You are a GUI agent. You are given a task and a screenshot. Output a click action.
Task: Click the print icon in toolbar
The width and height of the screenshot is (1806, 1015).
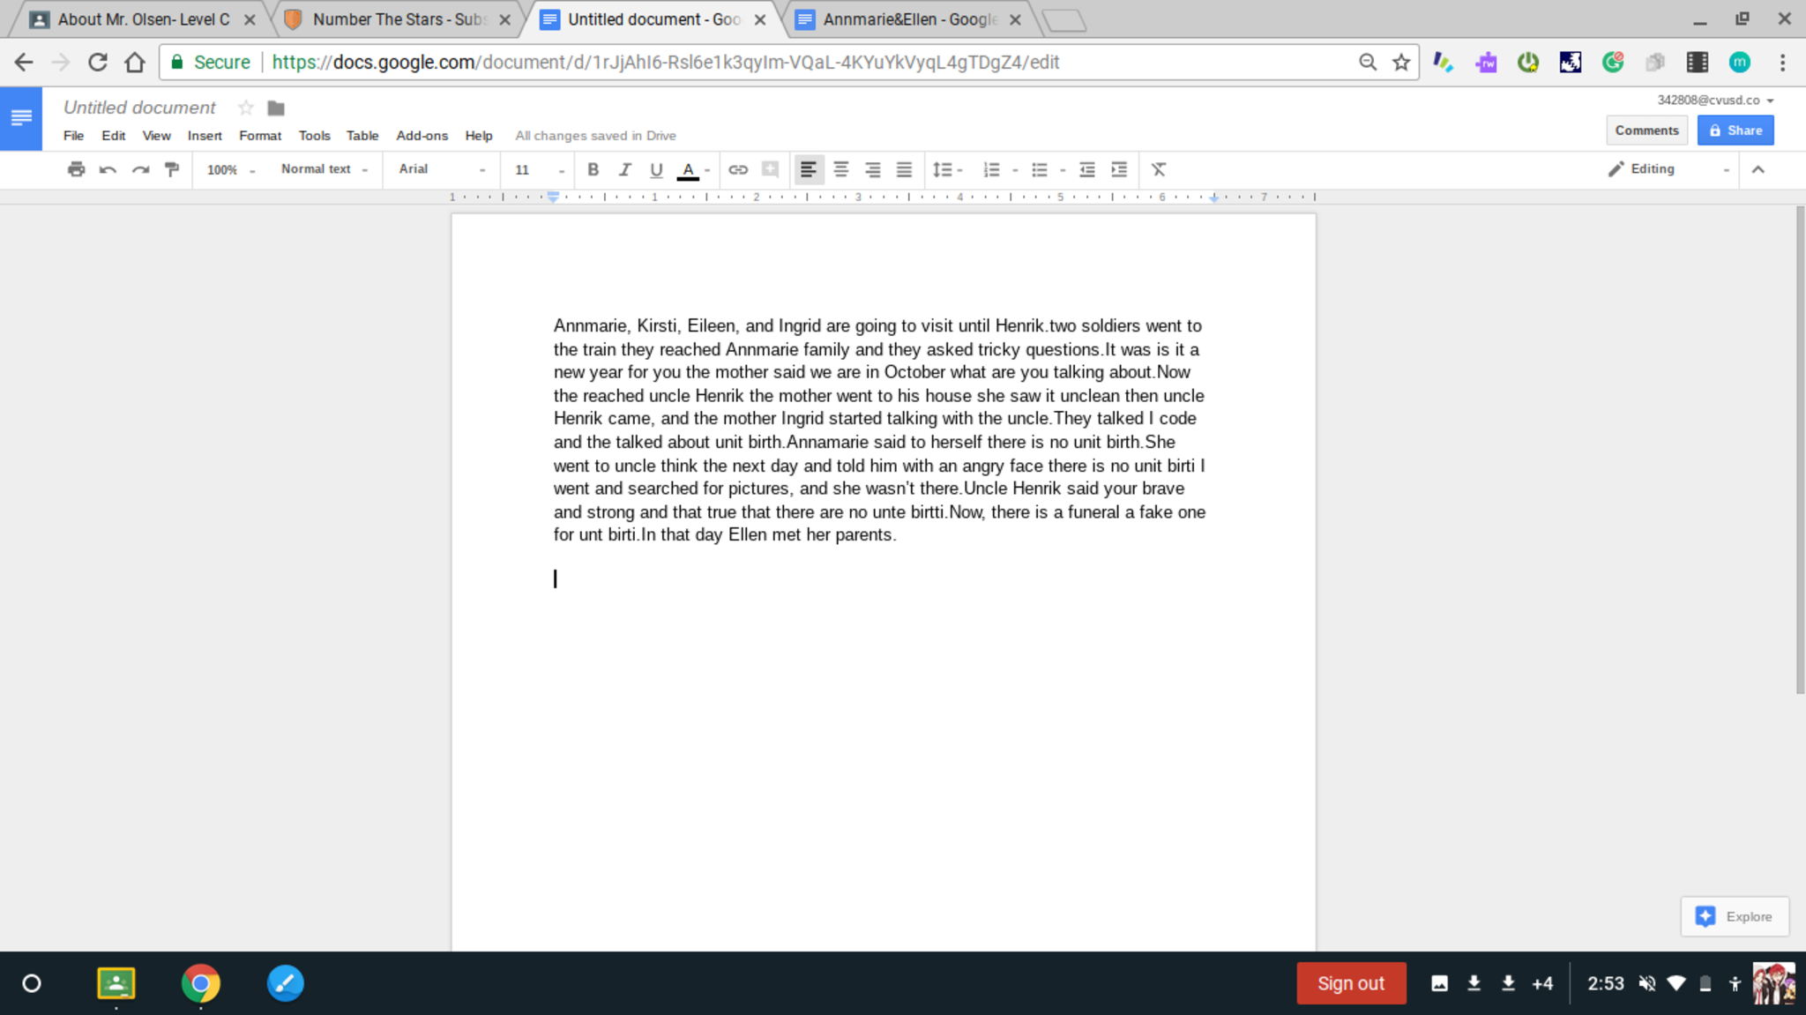pos(76,169)
